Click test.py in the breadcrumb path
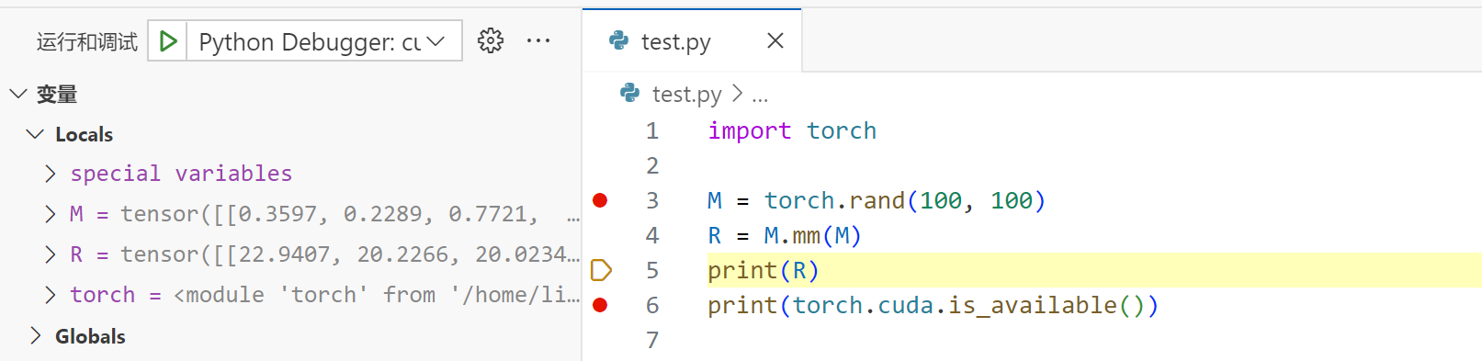The width and height of the screenshot is (1482, 361). (686, 94)
